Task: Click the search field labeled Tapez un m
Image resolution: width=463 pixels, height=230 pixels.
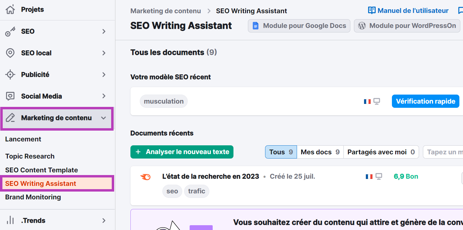Action: click(x=443, y=152)
